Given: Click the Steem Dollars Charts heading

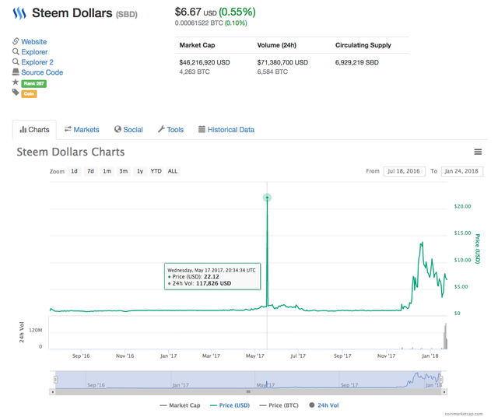Looking at the screenshot, I should pyautogui.click(x=71, y=152).
